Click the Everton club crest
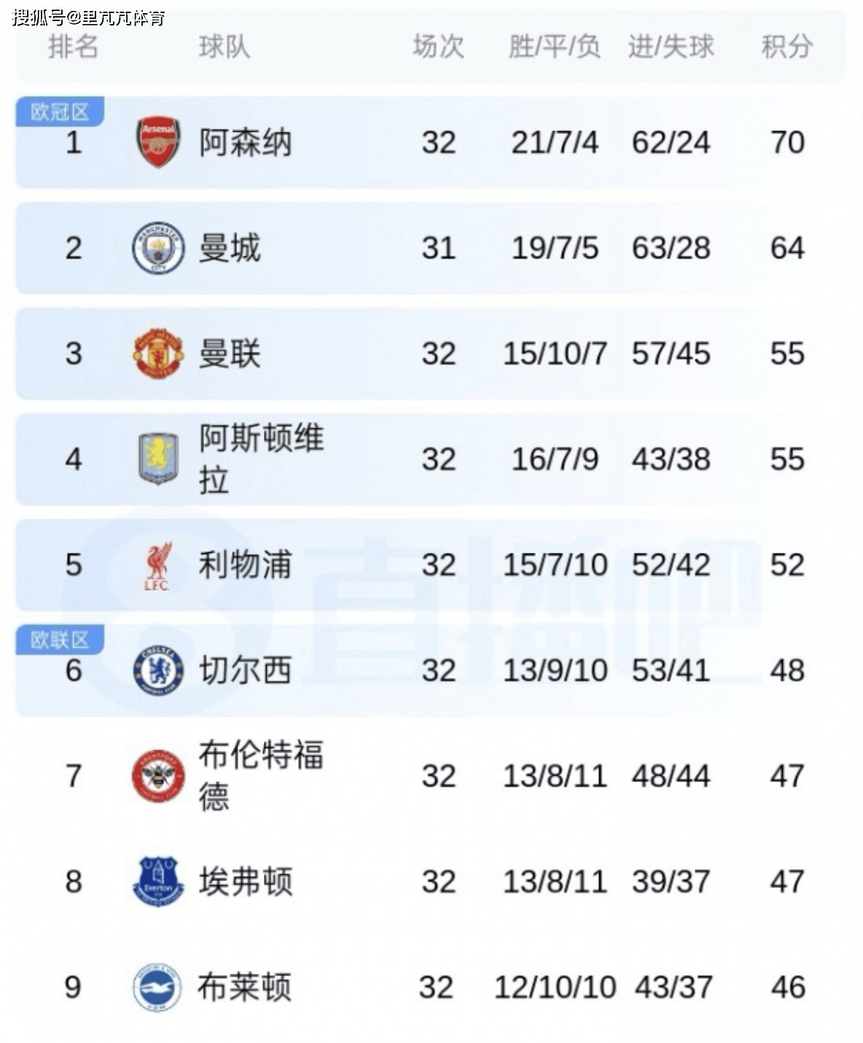The image size is (863, 1043). pos(158,881)
